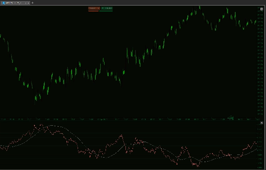Click the green buy button above the chart

click(x=107, y=8)
